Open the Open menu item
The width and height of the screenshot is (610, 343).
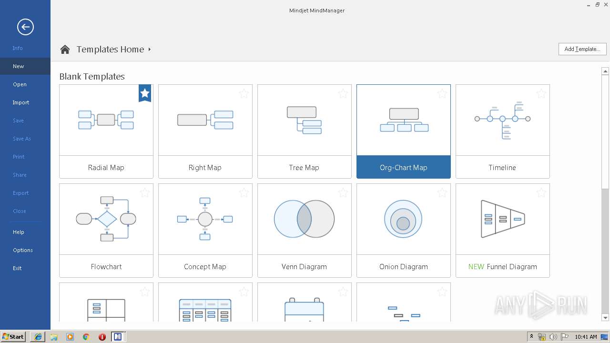(x=20, y=84)
